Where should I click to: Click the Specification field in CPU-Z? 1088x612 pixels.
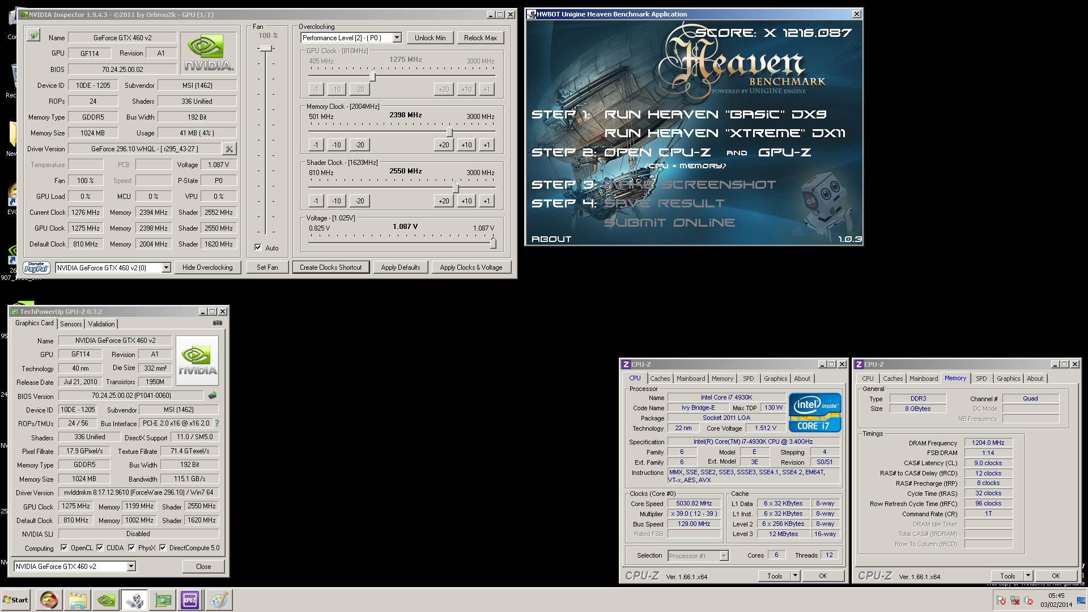click(x=753, y=441)
